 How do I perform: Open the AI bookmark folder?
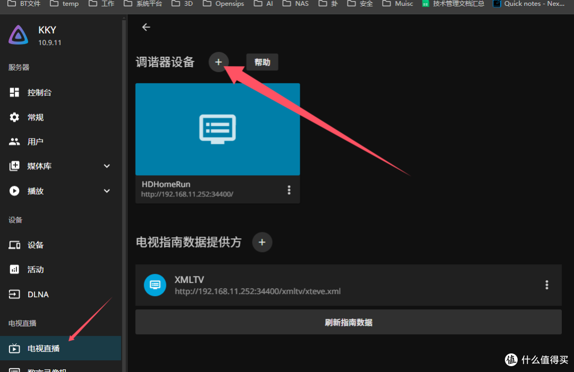264,4
